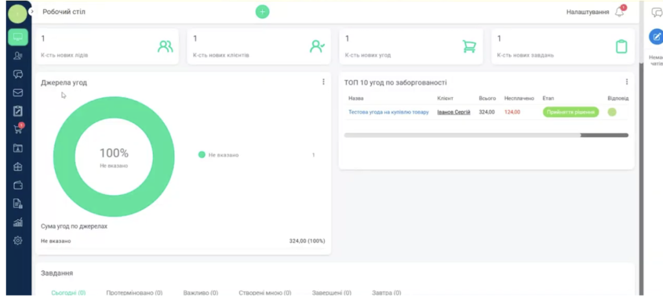Switch to the Протерміновано (0) tab
663x307 pixels.
tap(134, 293)
